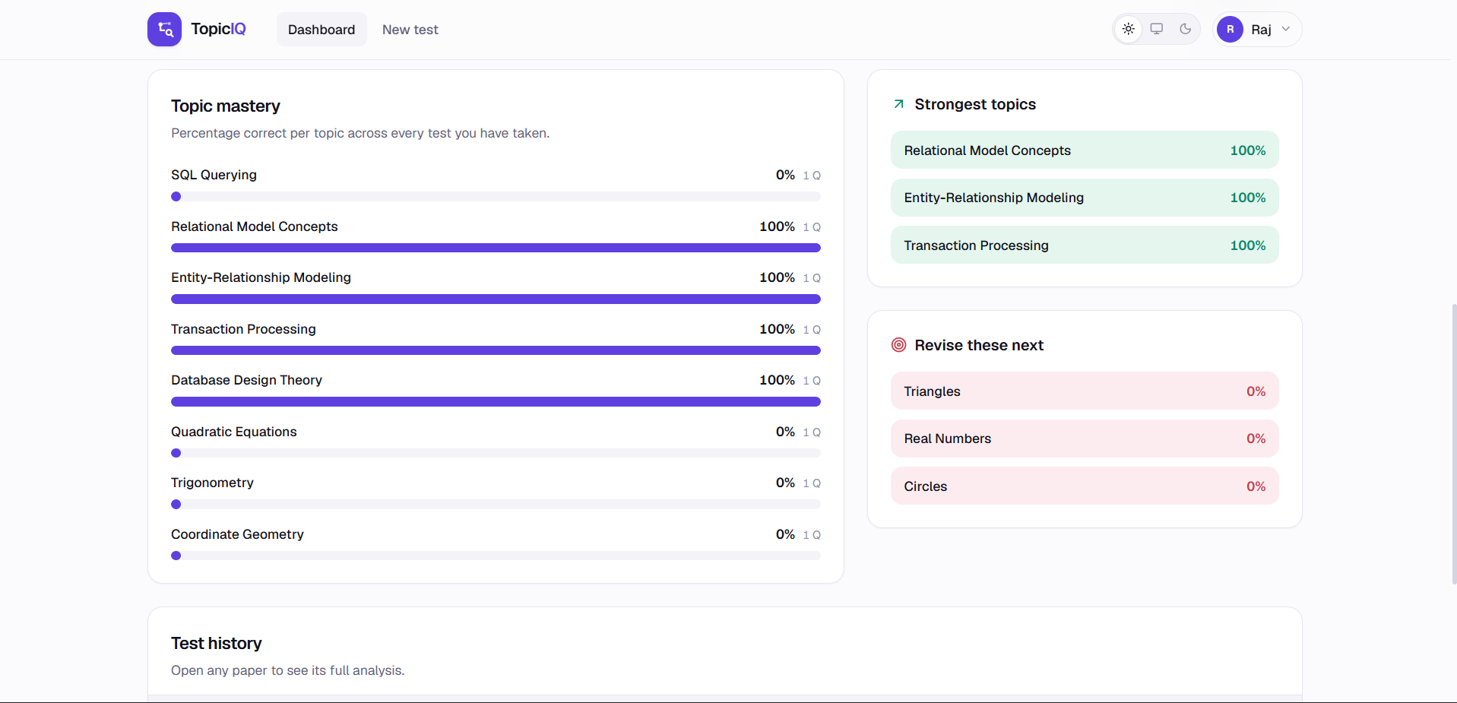Click the 'Trigonometry' topic label

tap(212, 483)
